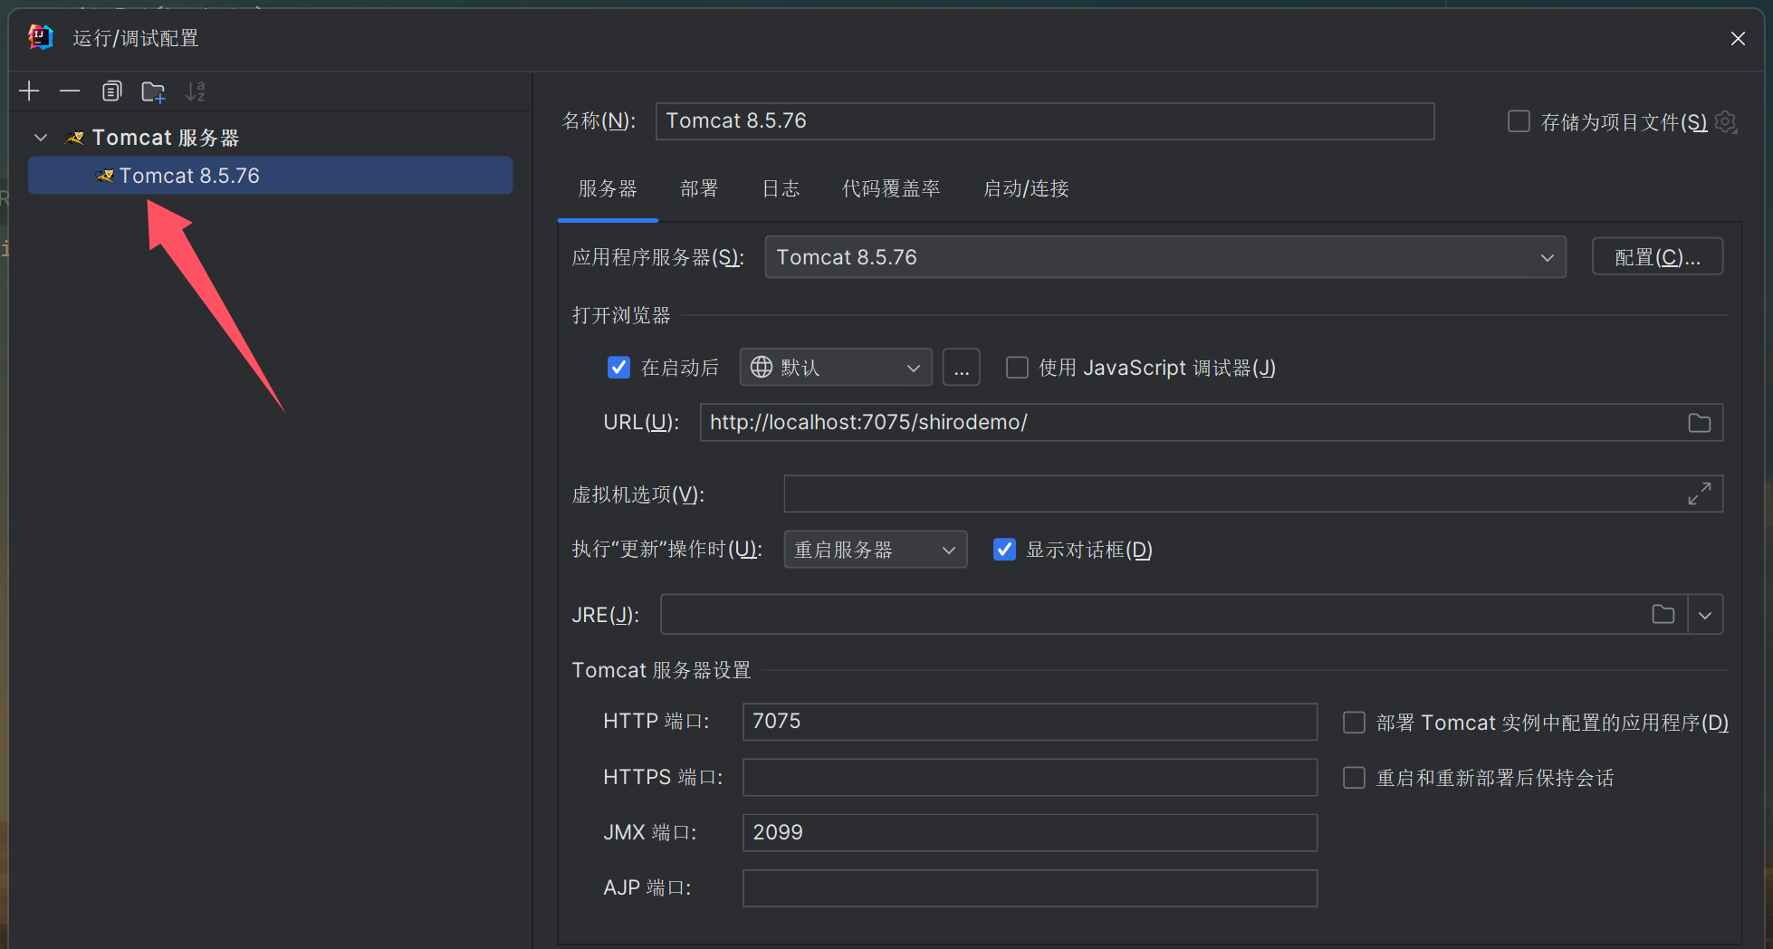
Task: Expand the 虚拟机选项 field editor
Action: pos(1700,494)
